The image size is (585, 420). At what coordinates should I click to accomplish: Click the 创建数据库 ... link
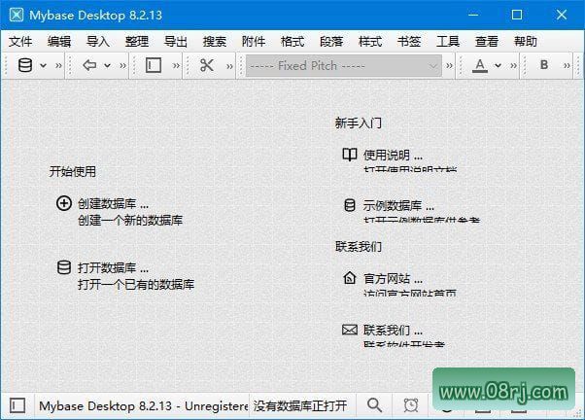click(x=113, y=204)
